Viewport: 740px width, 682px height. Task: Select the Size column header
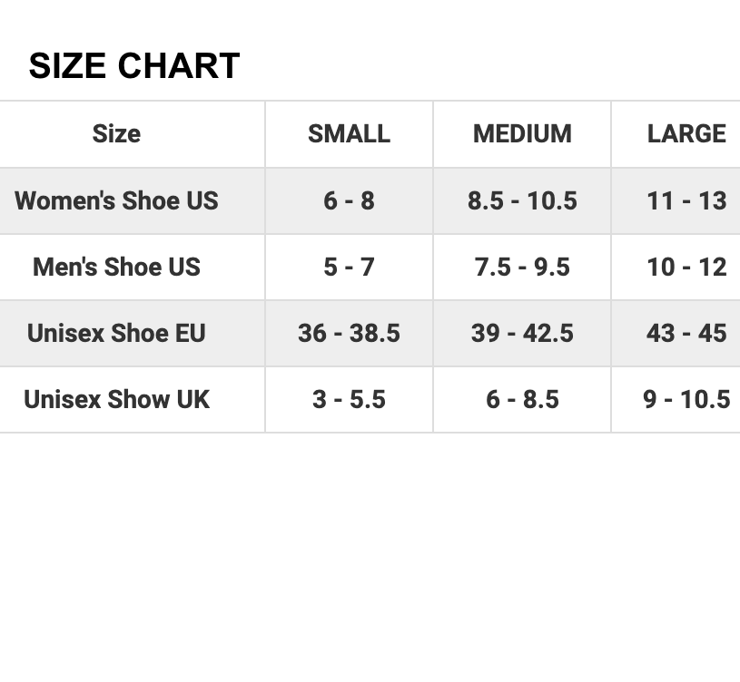(x=116, y=134)
